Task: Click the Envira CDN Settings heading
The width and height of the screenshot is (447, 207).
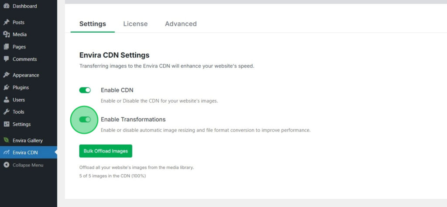Action: click(x=114, y=55)
